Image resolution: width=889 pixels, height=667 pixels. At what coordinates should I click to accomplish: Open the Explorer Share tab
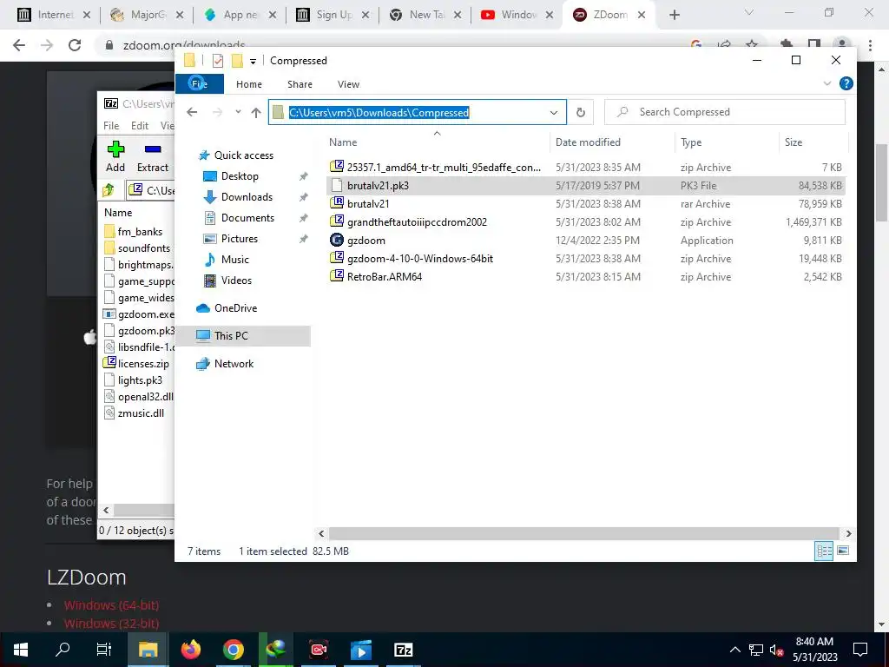click(300, 84)
